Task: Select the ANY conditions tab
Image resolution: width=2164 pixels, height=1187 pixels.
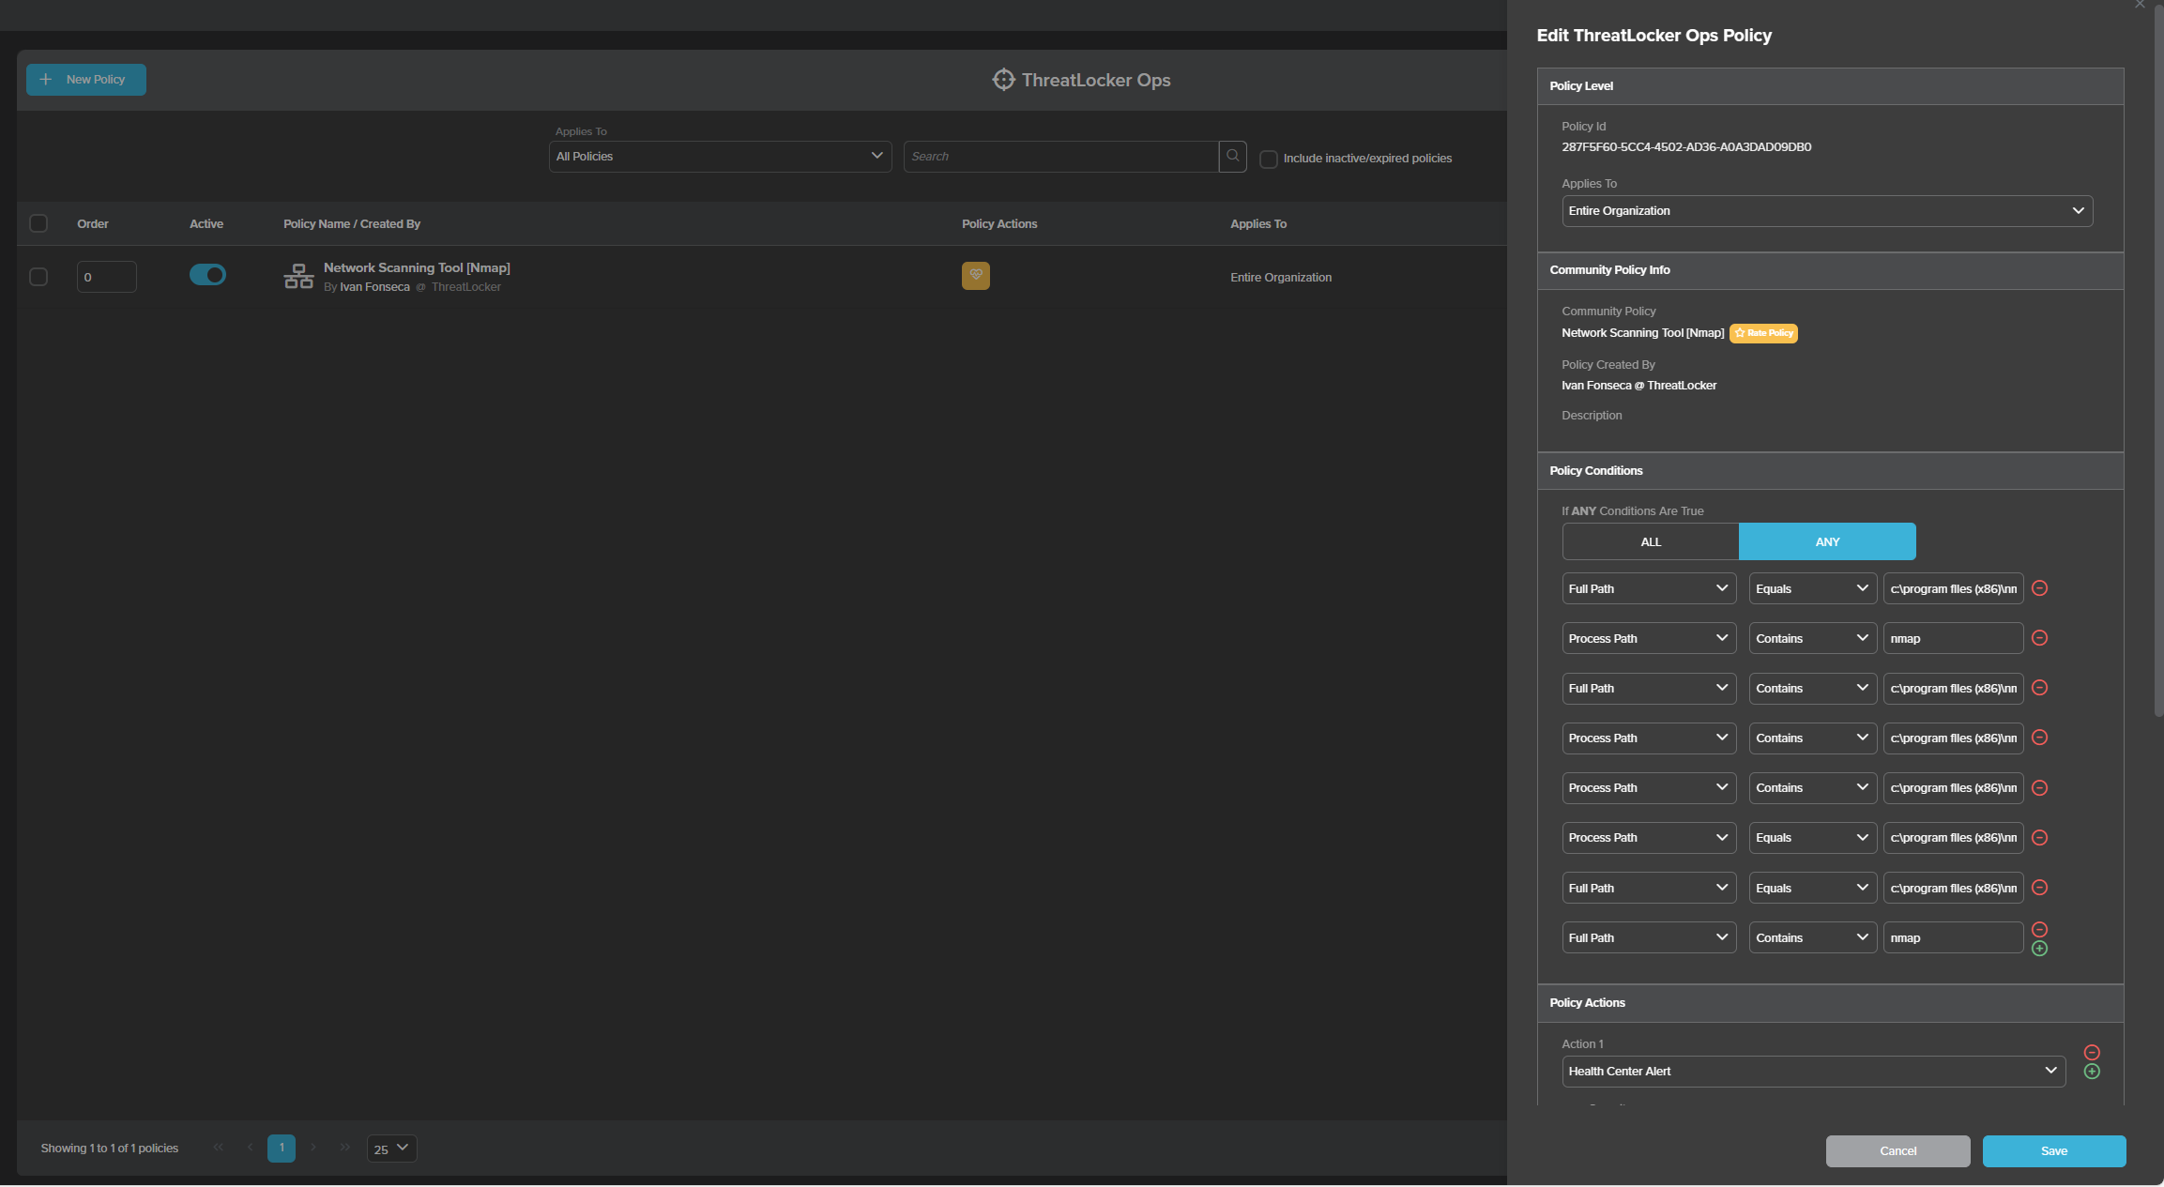Action: (1826, 540)
